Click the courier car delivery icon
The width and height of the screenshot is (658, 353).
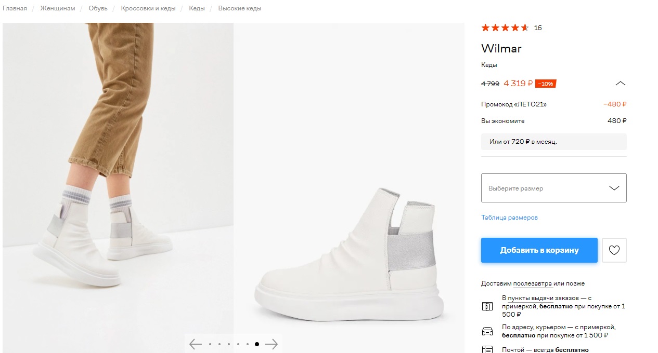[x=487, y=331]
